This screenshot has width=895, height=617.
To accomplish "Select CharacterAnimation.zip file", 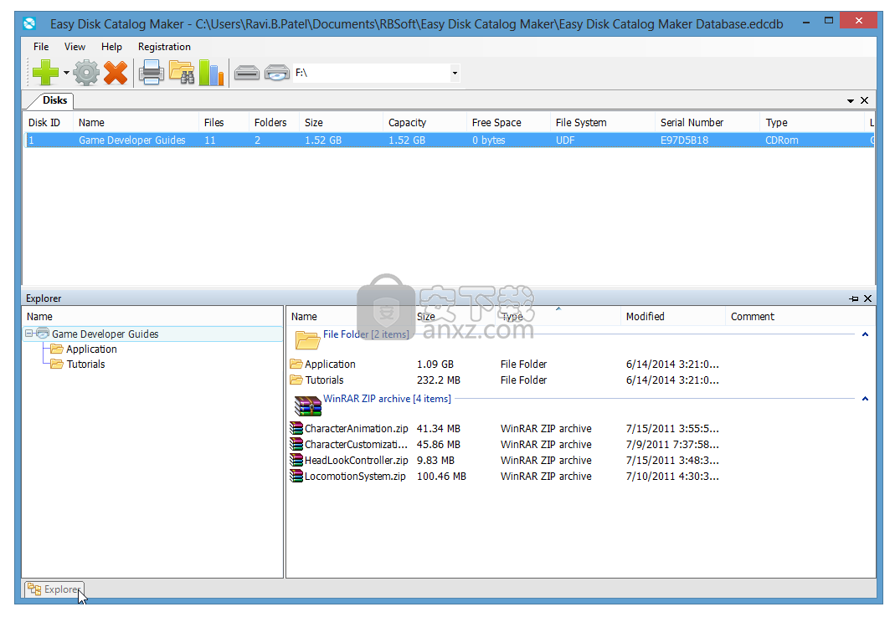I will [x=356, y=429].
